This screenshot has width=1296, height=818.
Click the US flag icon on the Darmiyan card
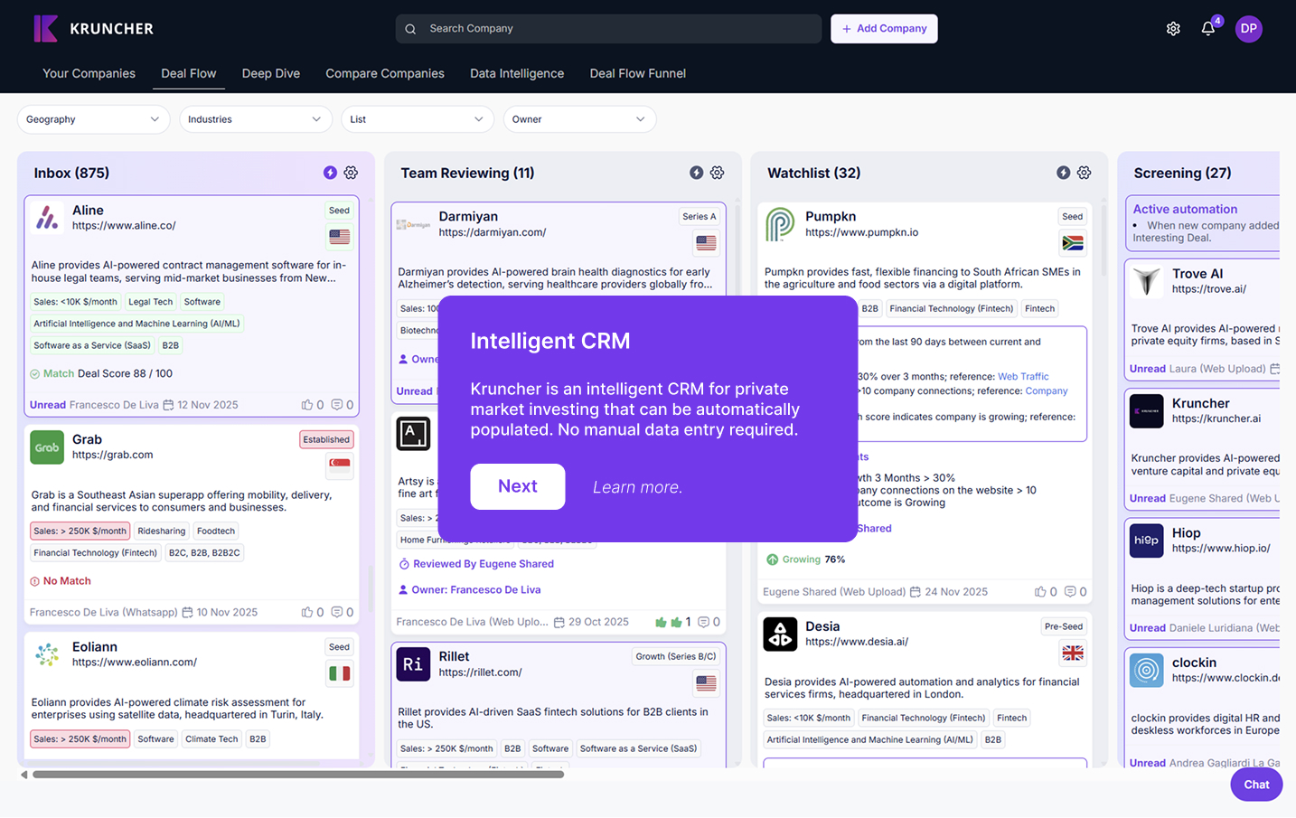click(x=705, y=242)
